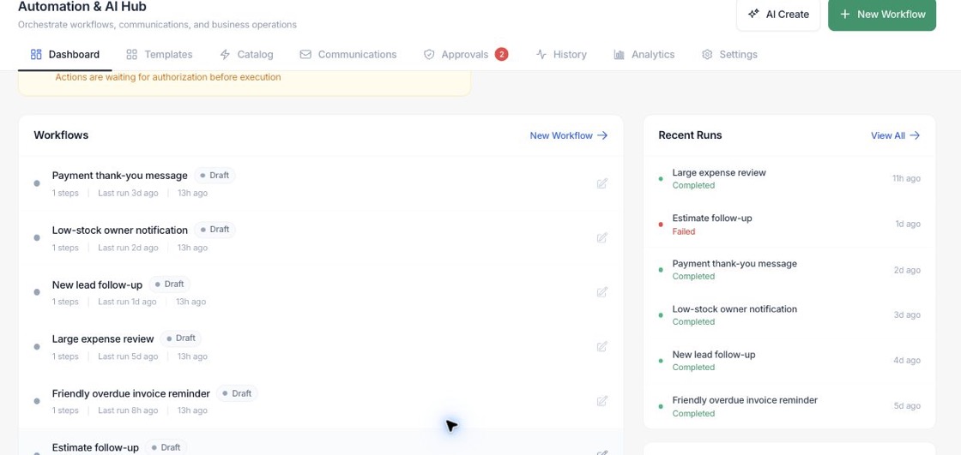The width and height of the screenshot is (961, 455).
Task: Switch to the Templates tab
Action: pos(160,55)
